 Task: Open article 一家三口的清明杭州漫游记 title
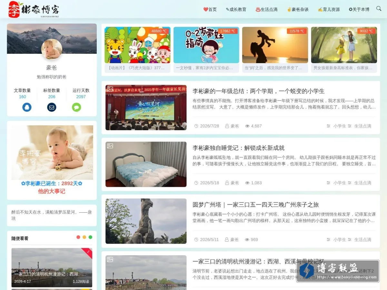[x=258, y=261]
